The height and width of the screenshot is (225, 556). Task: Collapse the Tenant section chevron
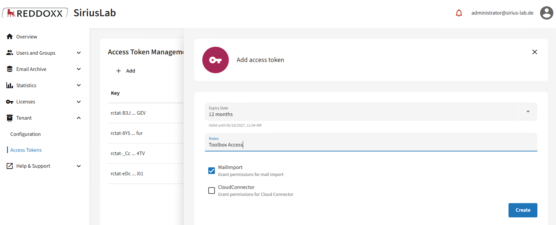coord(79,118)
